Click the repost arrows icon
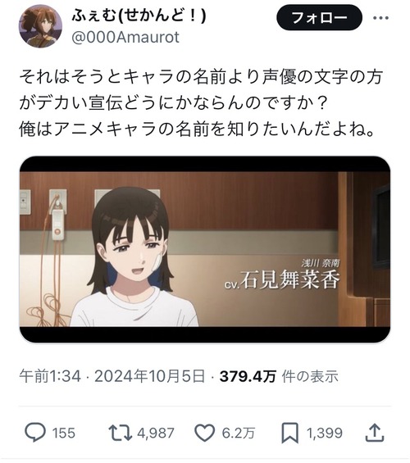 [x=120, y=433]
